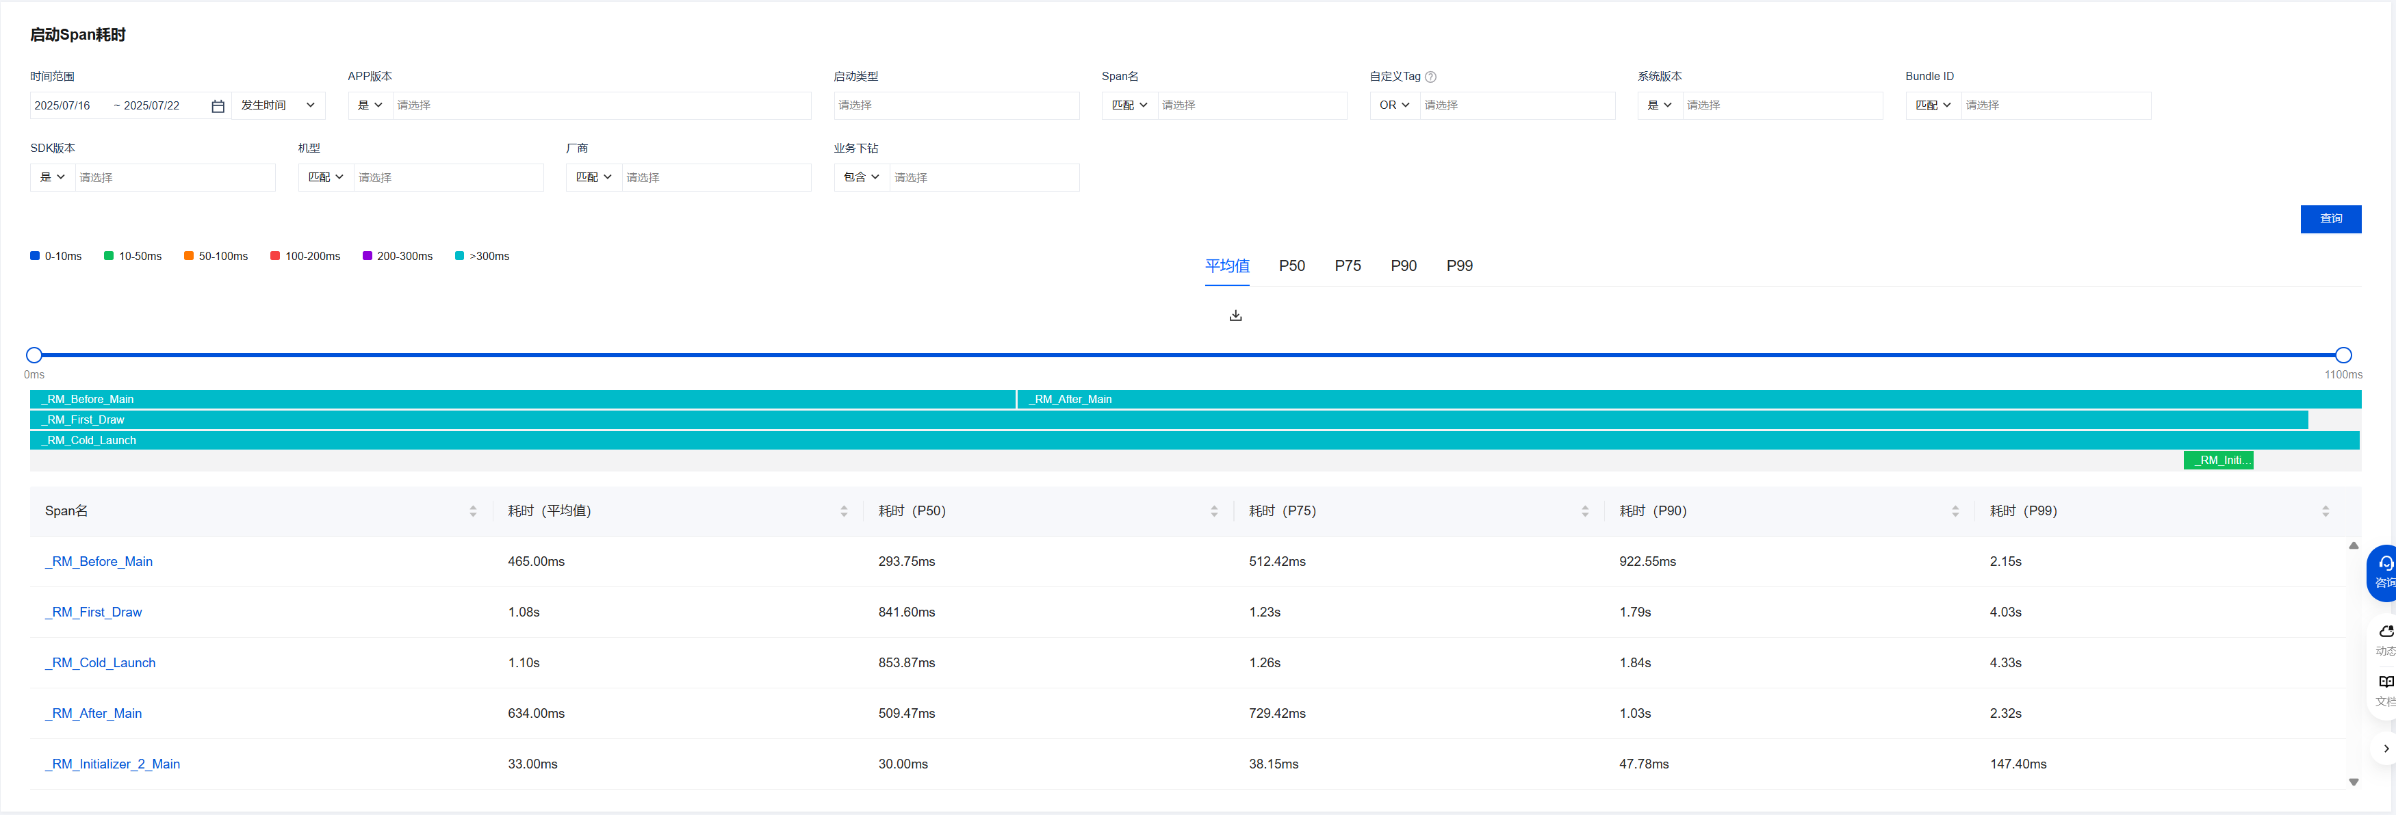Screen dimensions: 2396x815
Task: Sort the 耗时 (P50) column
Action: click(x=1214, y=510)
